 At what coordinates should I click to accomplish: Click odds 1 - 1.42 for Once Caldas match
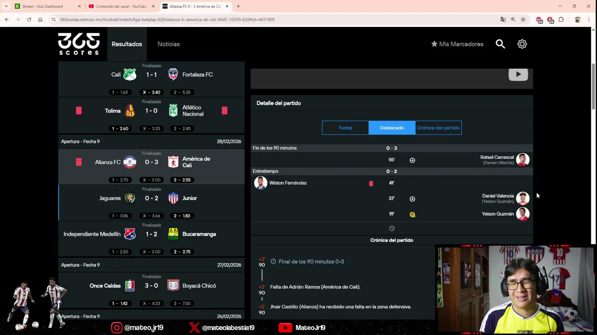click(x=120, y=303)
